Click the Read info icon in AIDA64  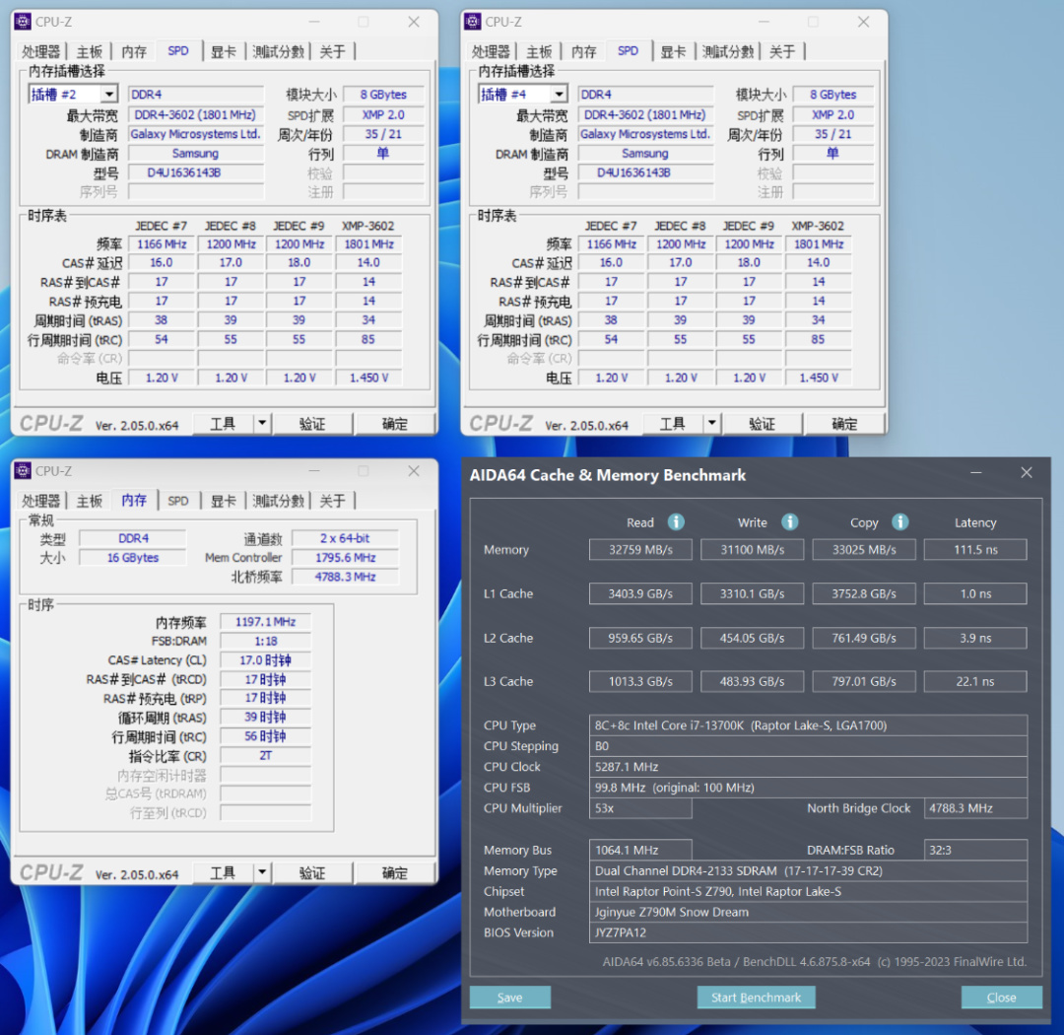tap(676, 521)
